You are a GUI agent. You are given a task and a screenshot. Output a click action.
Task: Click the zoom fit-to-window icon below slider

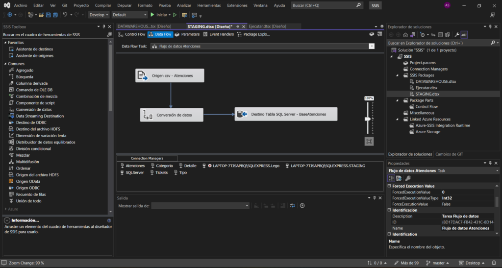(x=369, y=141)
